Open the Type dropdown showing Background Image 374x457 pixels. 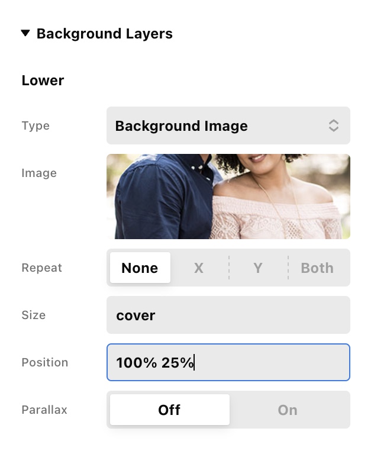228,125
